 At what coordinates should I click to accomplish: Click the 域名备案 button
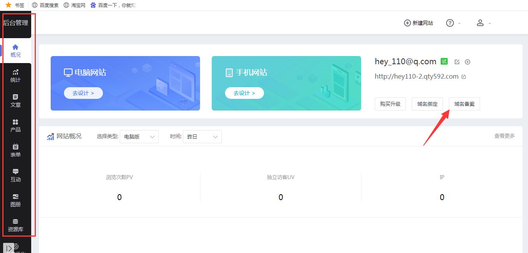tap(464, 104)
